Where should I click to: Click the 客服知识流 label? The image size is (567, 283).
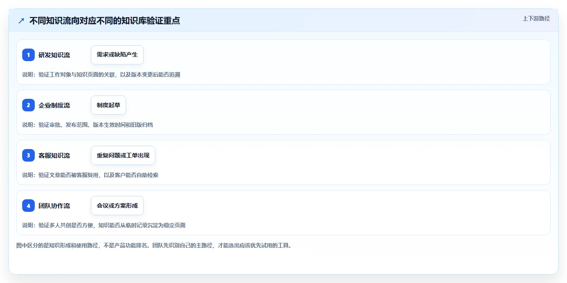pos(54,155)
